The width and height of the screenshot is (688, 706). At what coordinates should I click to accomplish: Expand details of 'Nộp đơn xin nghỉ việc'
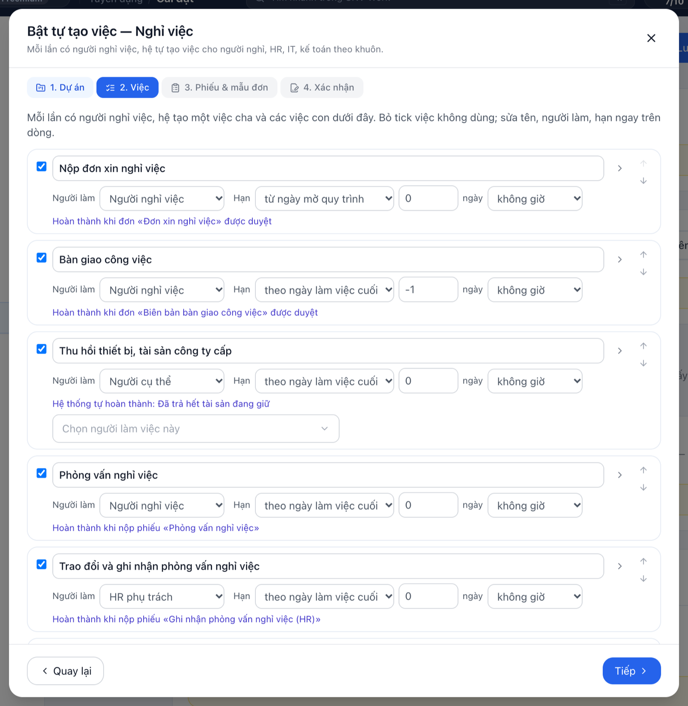pos(620,168)
